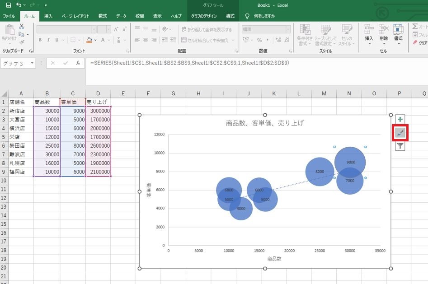
Task: Switch to the 挿入 ribbon tab
Action: pos(48,16)
